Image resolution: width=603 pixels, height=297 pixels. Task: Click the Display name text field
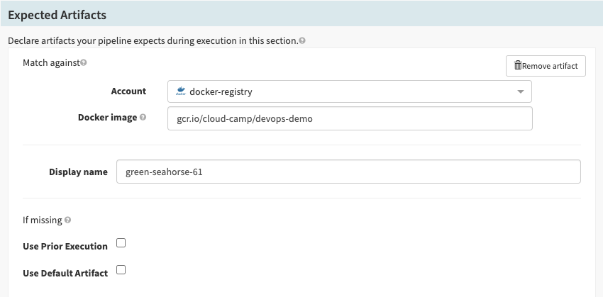tap(348, 172)
